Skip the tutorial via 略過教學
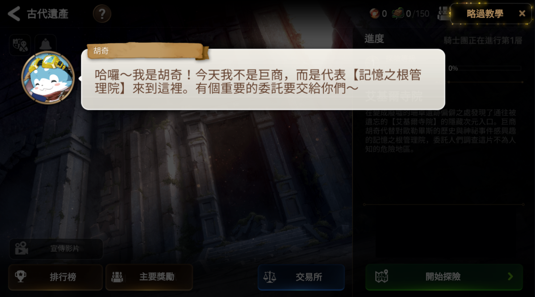Viewport: 535px width, 297px height. pos(485,14)
